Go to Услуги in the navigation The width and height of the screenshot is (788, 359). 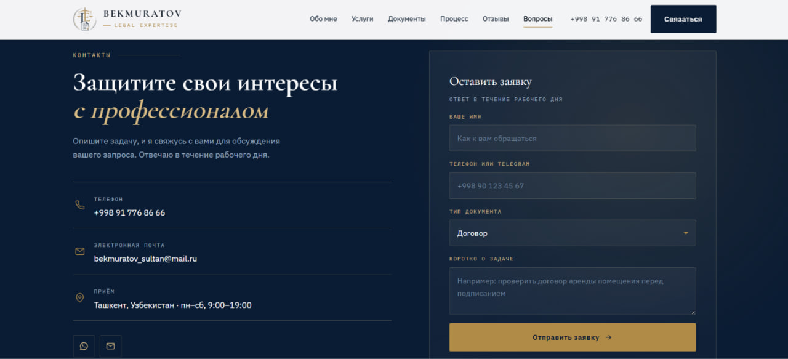click(363, 19)
